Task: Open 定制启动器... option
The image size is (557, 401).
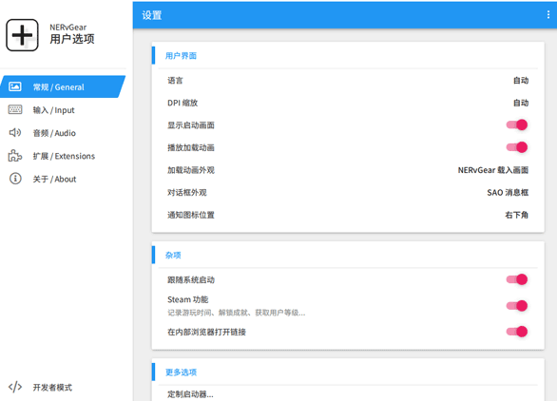Action: (190, 394)
